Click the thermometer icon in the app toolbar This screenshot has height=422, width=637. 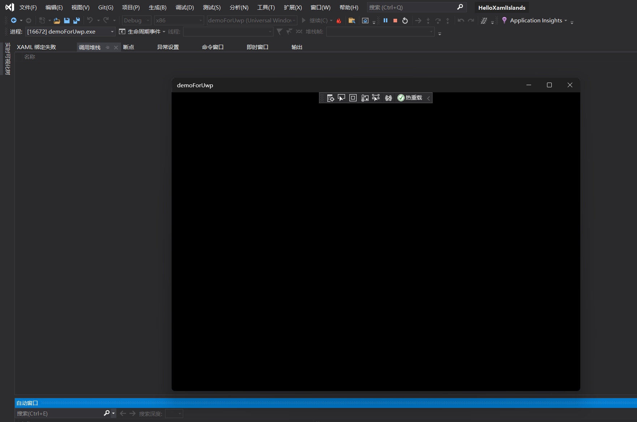[x=365, y=98]
